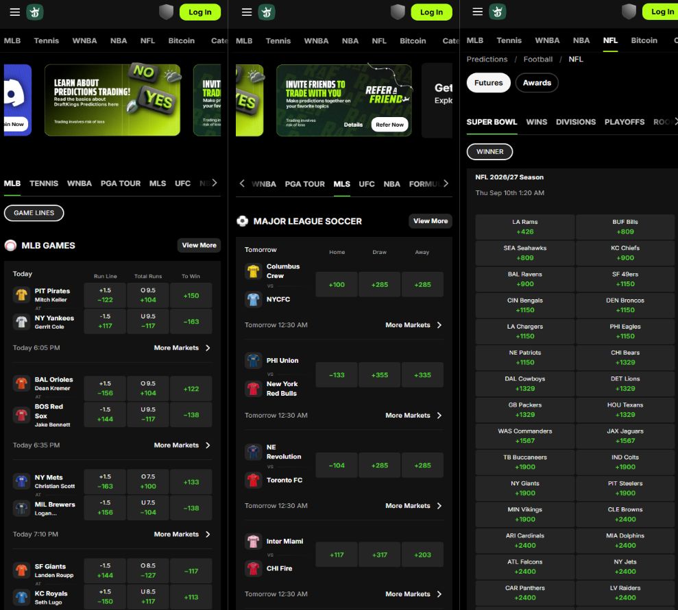Select Bitcoin in middle panel top navigation

413,40
